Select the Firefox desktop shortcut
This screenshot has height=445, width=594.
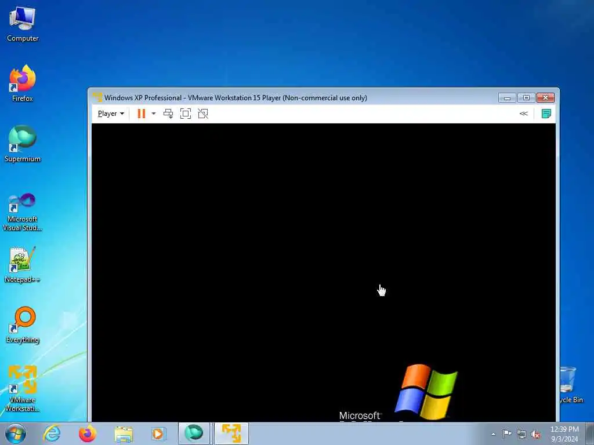[x=23, y=83]
